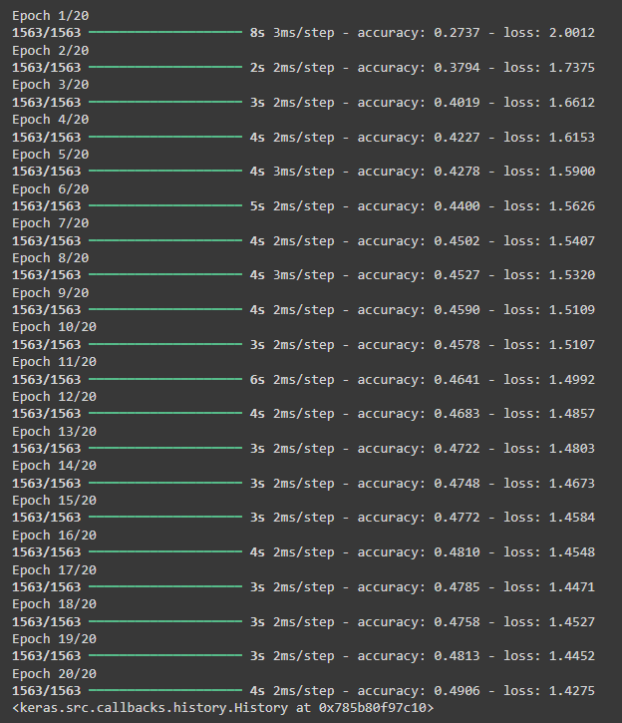Select the 'Epoch 6/20' line
The height and width of the screenshot is (723, 622).
click(50, 189)
